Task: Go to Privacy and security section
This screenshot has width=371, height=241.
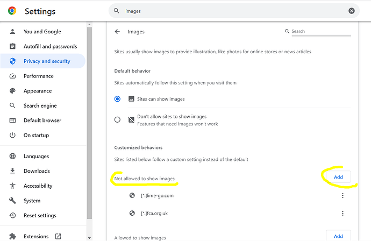Action: click(47, 61)
